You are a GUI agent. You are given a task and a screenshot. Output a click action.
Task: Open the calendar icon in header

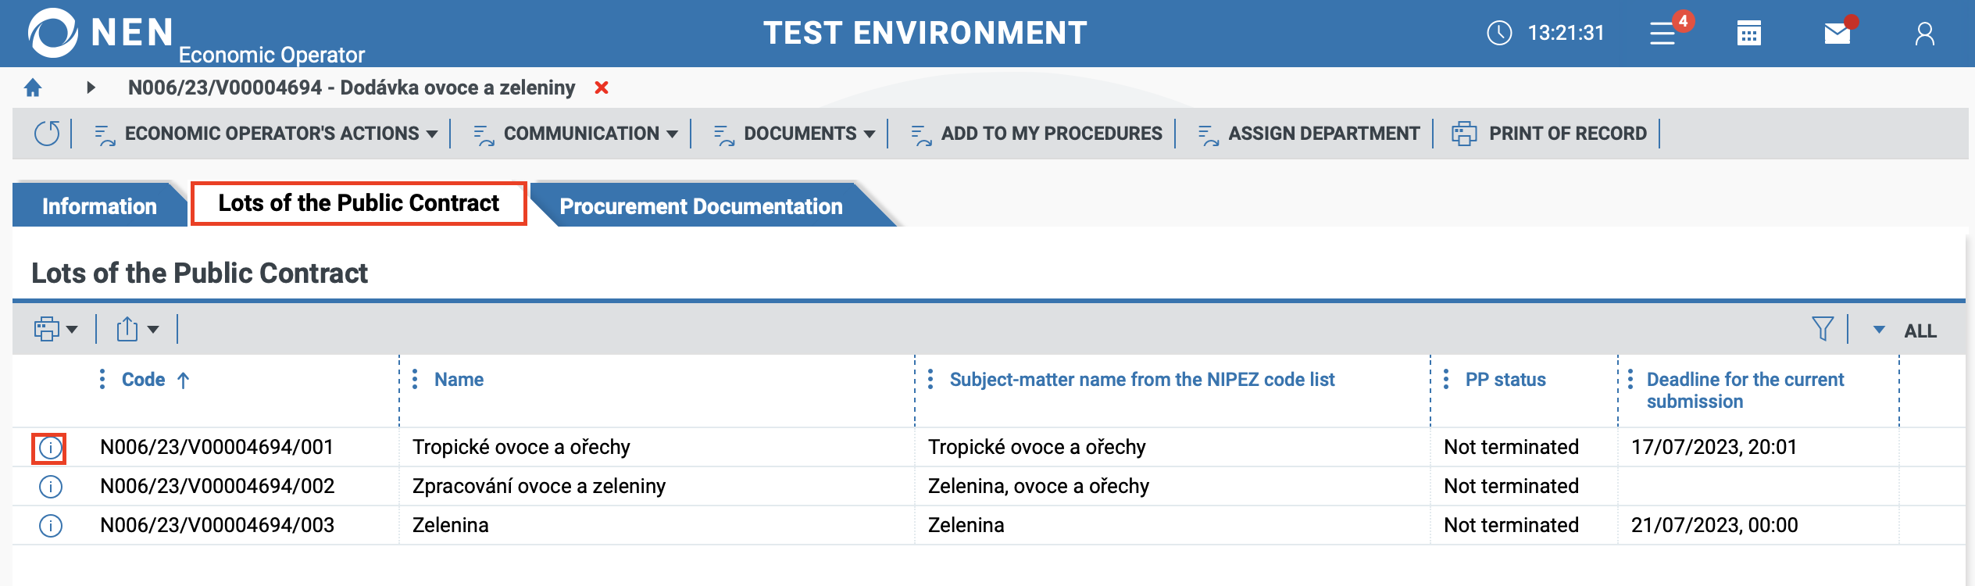coord(1748,34)
